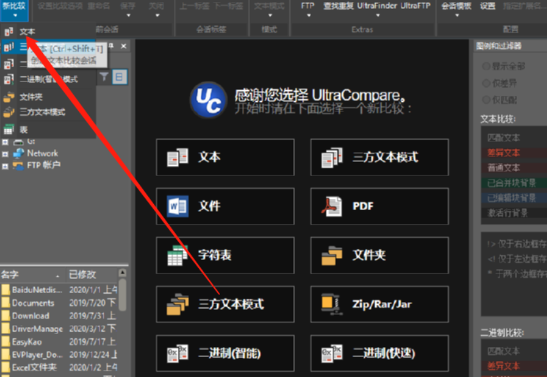Select the EVPlayer_Do... folder row
Screen dimensions: 547x377
(x=59, y=355)
